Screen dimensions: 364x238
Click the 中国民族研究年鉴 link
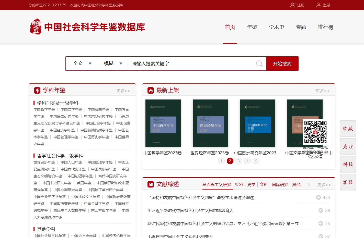pyautogui.click(x=64, y=116)
